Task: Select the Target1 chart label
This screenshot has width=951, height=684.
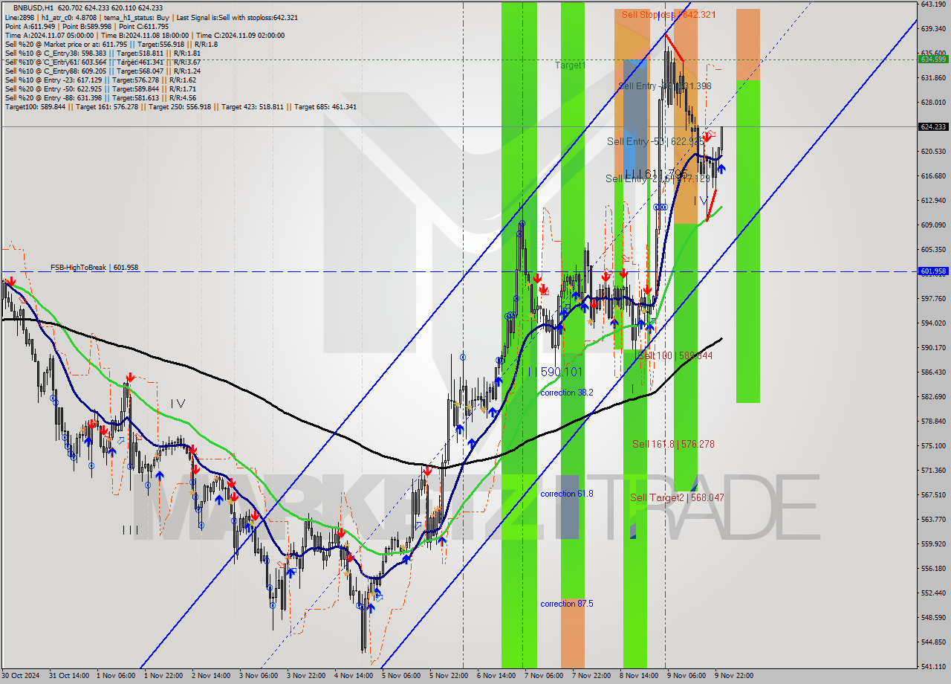Action: coord(570,65)
